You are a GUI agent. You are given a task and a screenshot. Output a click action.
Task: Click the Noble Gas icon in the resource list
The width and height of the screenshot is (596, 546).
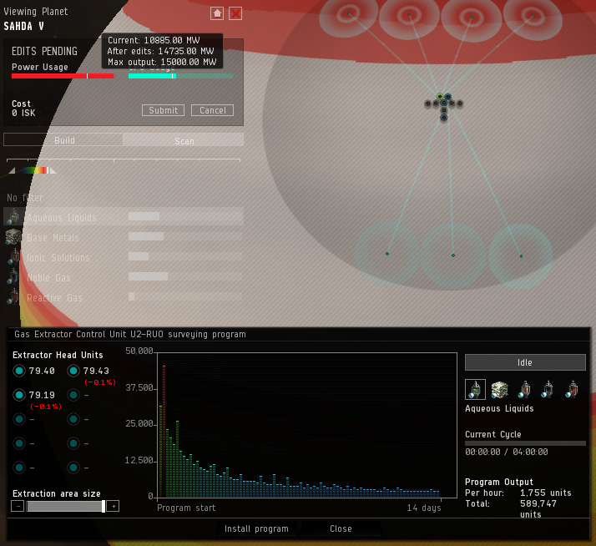(x=13, y=277)
